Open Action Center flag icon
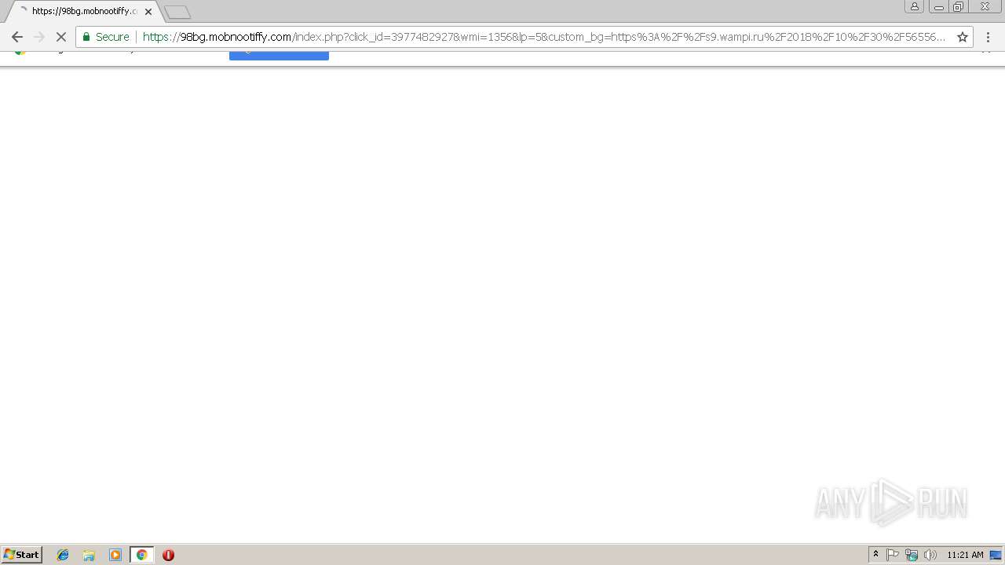Image resolution: width=1005 pixels, height=565 pixels. 893,555
